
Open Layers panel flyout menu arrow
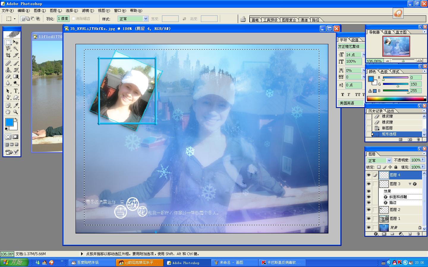point(424,154)
